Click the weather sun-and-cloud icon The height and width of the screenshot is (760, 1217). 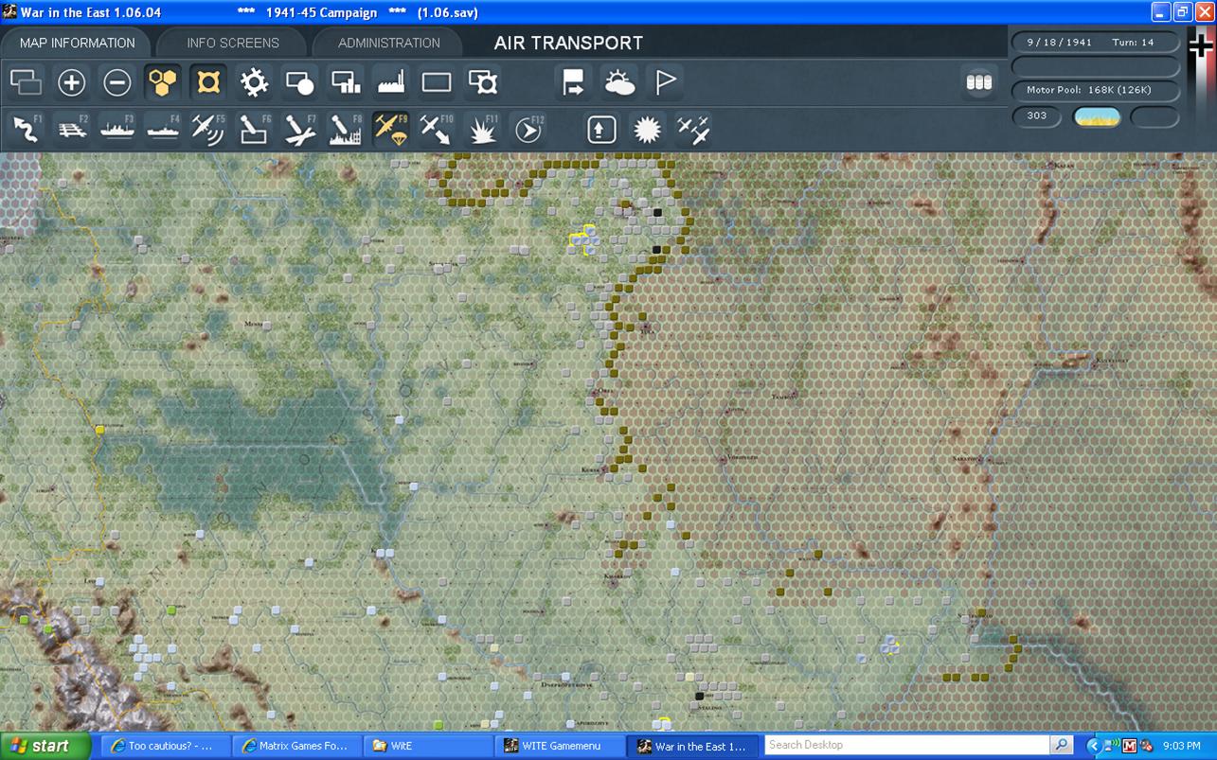coord(619,83)
